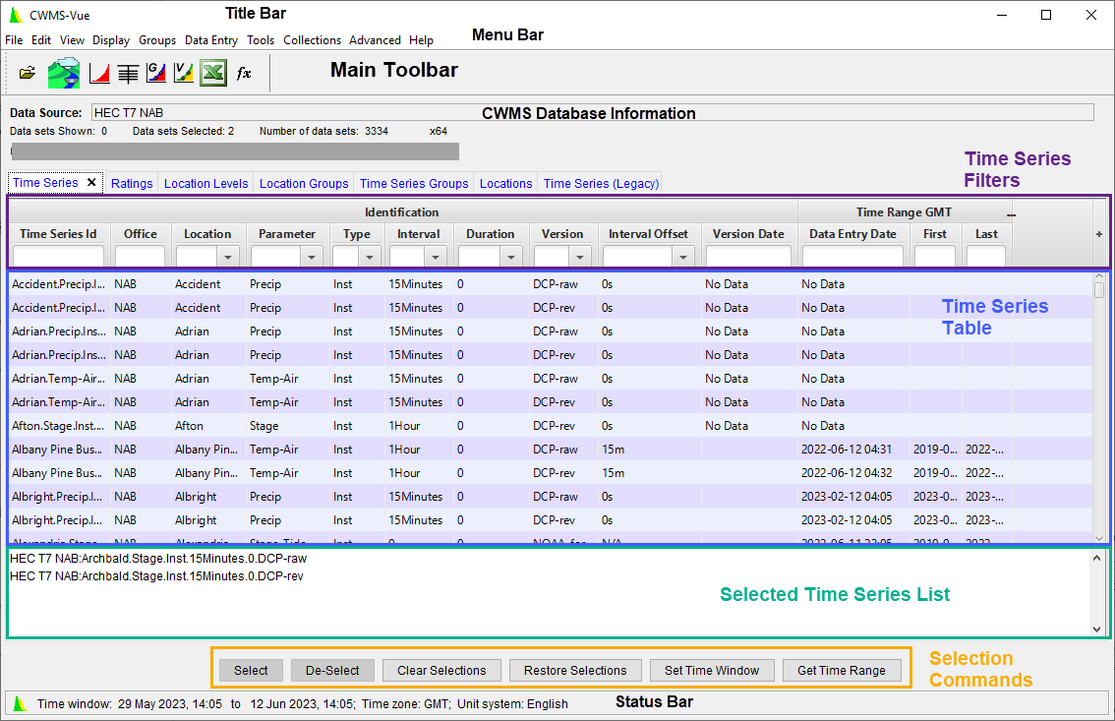Image resolution: width=1115 pixels, height=721 pixels.
Task: Switch to the Location Groups tab
Action: coord(304,184)
